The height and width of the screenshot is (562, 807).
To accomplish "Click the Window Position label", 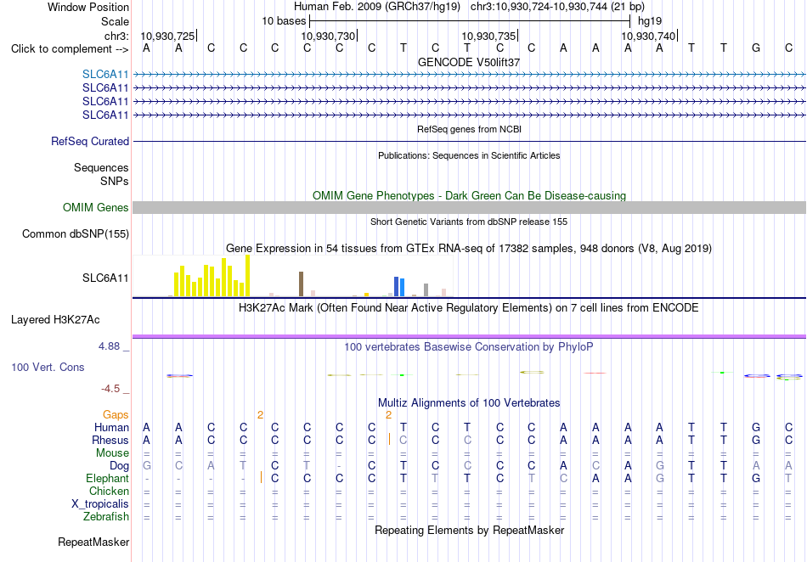I will [x=88, y=7].
